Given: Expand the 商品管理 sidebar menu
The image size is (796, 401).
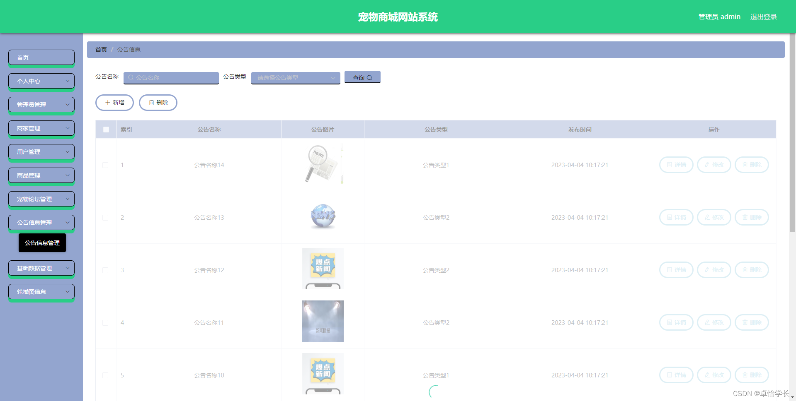Looking at the screenshot, I should [41, 175].
